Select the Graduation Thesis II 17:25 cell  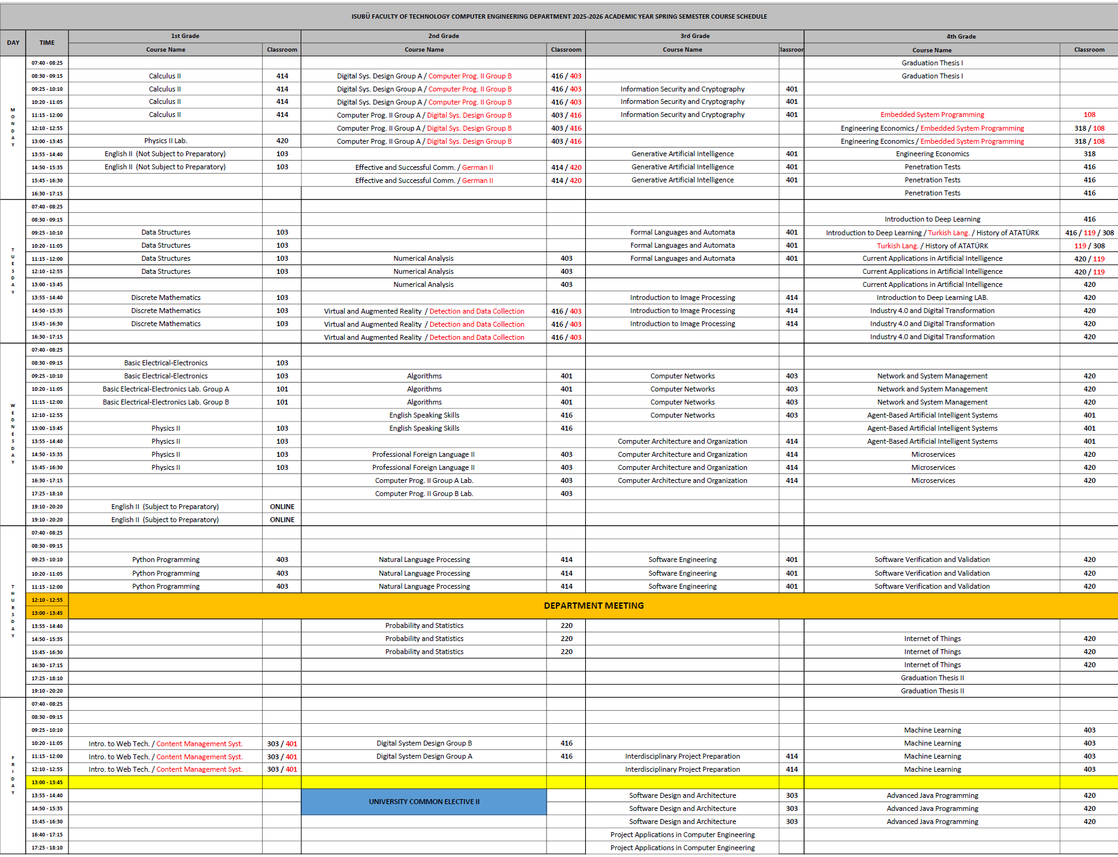click(932, 678)
